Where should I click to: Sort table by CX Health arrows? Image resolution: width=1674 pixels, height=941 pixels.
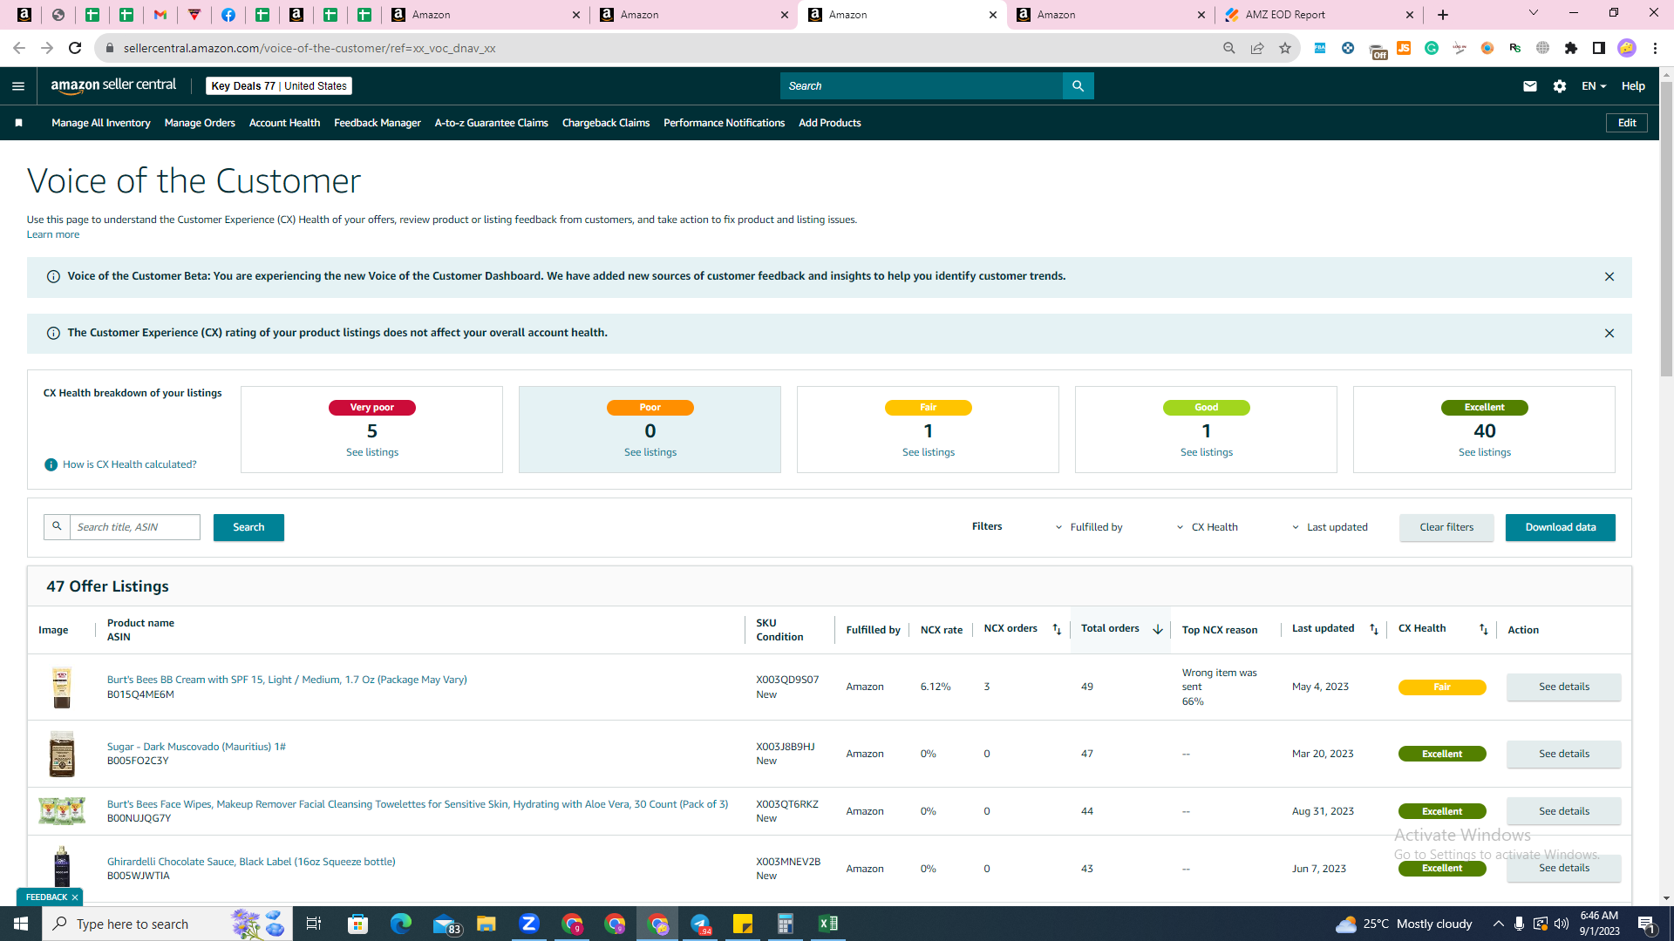[1484, 629]
